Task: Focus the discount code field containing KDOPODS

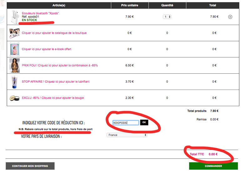Action: pos(126,122)
